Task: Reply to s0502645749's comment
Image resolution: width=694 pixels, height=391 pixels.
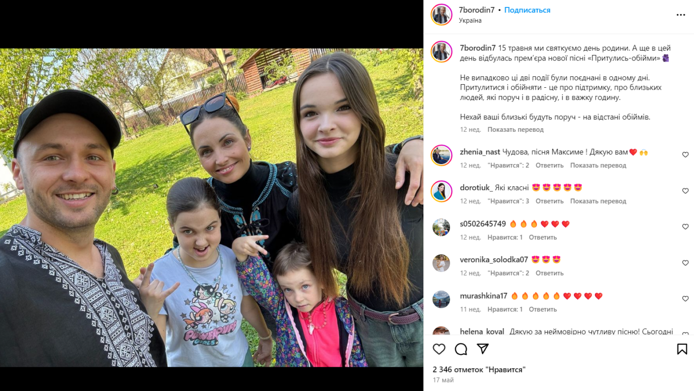Action: 543,237
